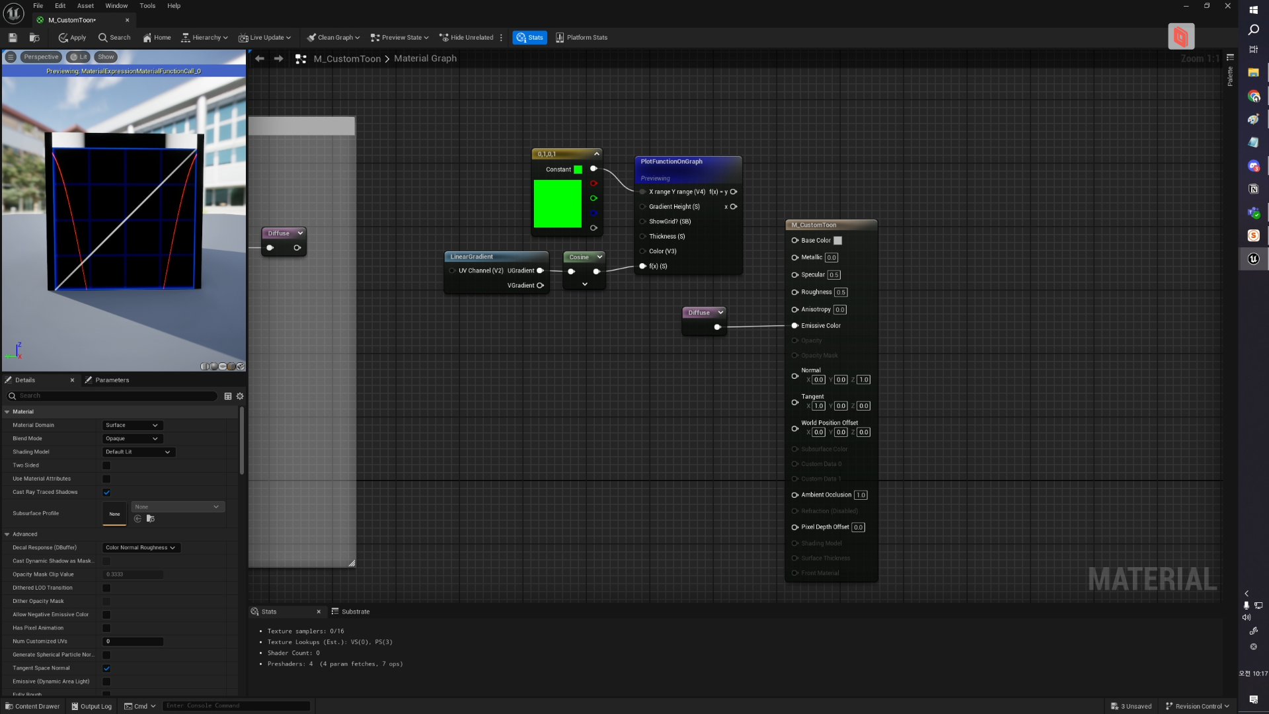The width and height of the screenshot is (1269, 714).
Task: Open Platform Stats
Action: click(581, 38)
